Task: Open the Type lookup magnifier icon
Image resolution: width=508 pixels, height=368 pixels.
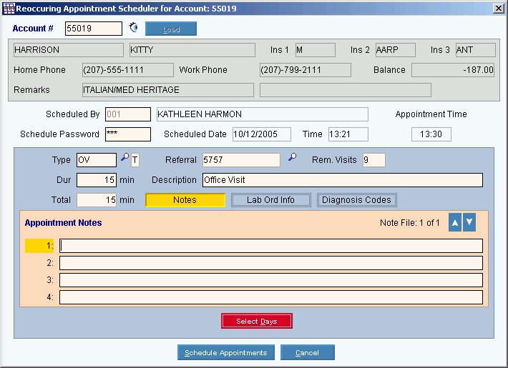Action: 124,157
